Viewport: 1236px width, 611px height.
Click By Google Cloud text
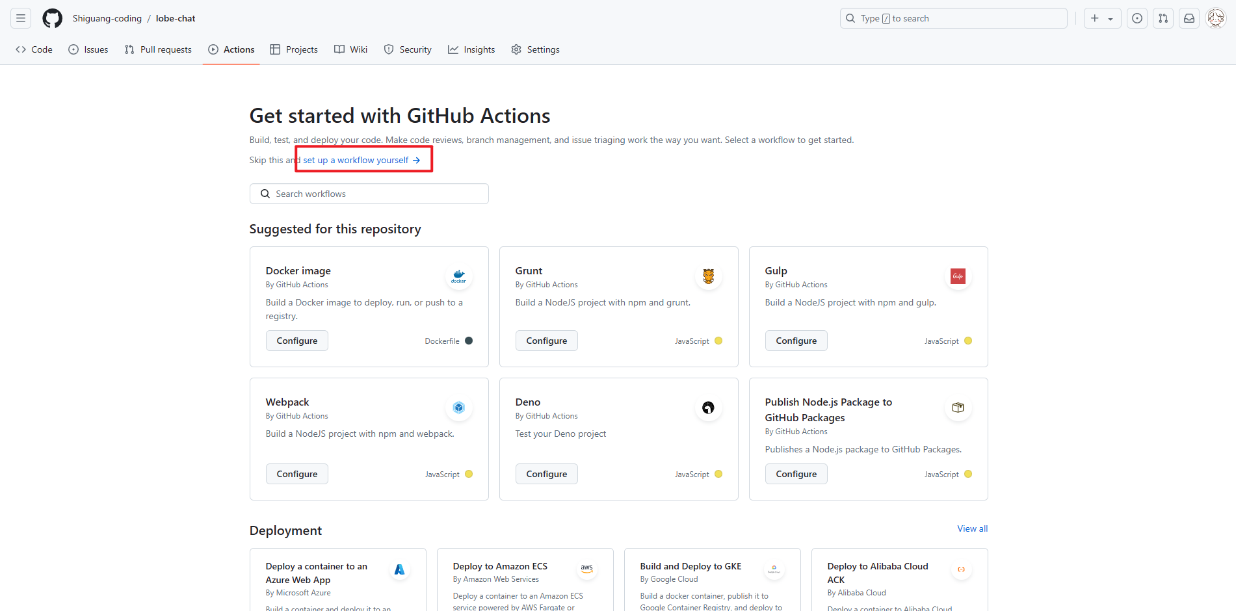(x=669, y=579)
